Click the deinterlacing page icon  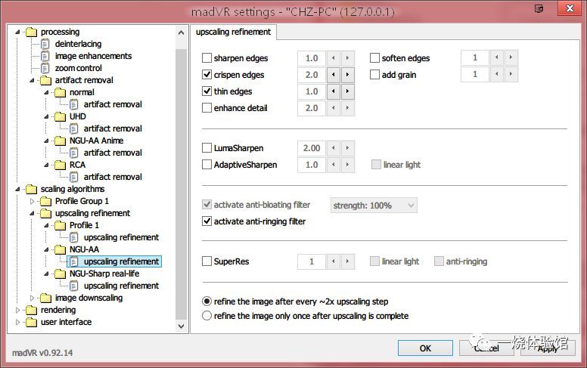45,44
